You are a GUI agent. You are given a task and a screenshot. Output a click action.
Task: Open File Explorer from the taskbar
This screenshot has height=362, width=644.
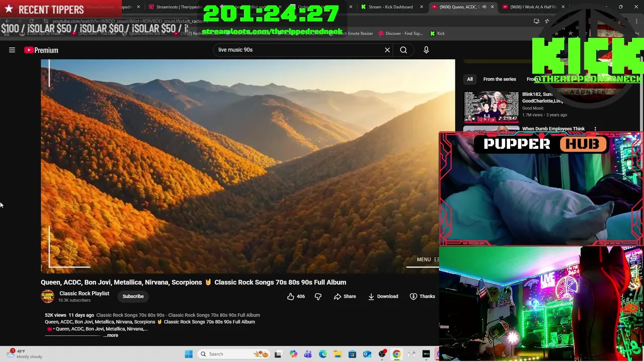point(337,354)
